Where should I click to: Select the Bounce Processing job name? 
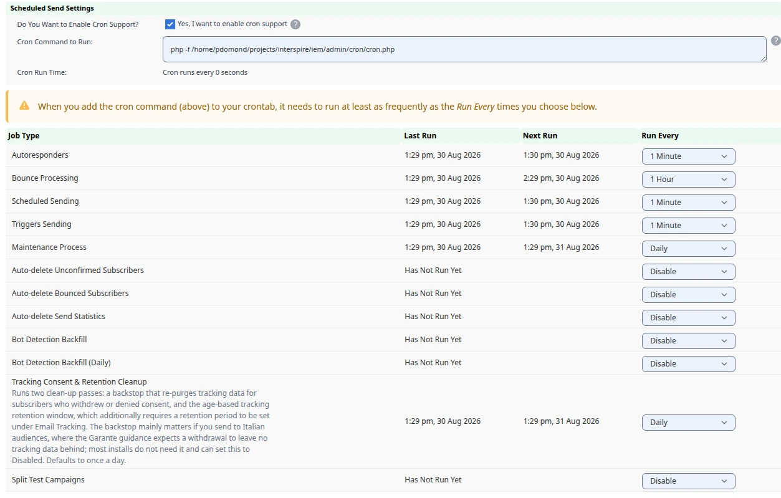click(x=45, y=178)
